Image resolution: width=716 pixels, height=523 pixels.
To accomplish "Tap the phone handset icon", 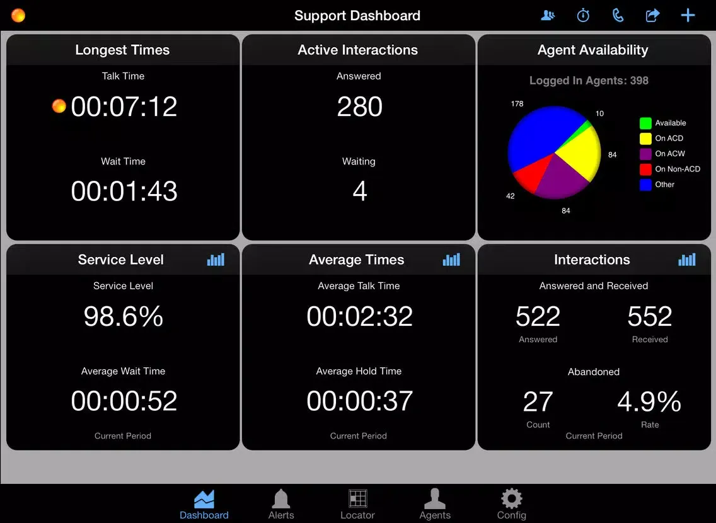I will 618,16.
